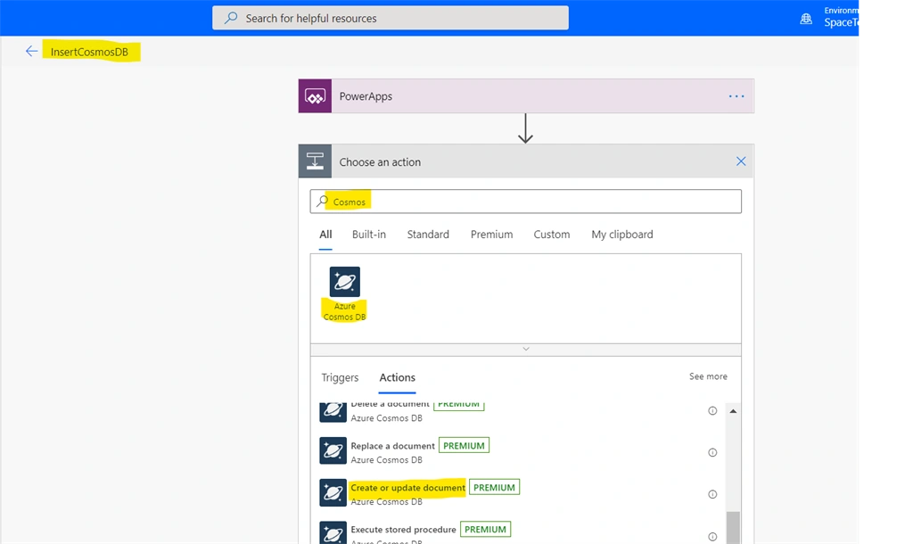
Task: Click the Replace a document Cosmos icon
Action: pyautogui.click(x=333, y=451)
